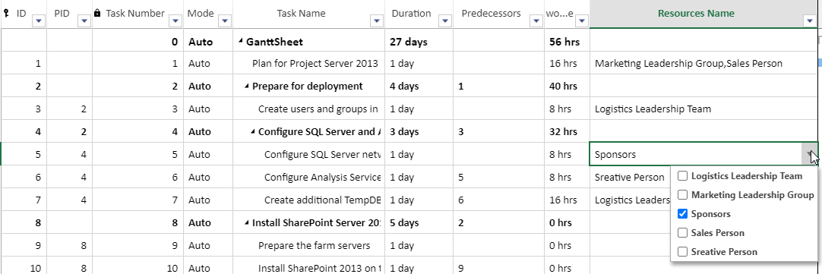
Task: Click the '5 days' duration cell
Action: [x=419, y=222]
